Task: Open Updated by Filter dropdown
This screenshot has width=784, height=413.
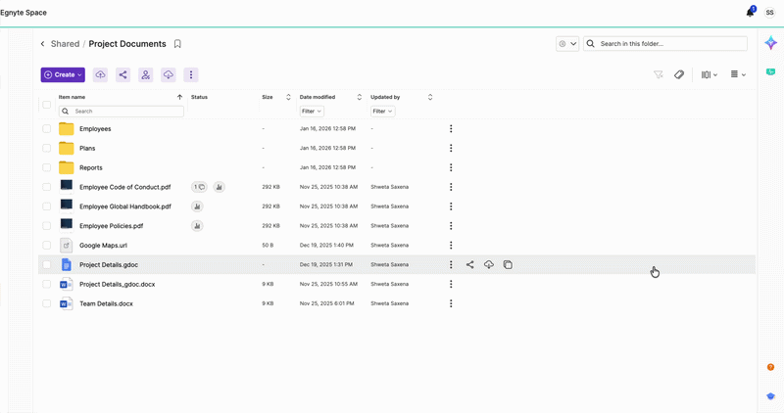Action: pos(383,112)
